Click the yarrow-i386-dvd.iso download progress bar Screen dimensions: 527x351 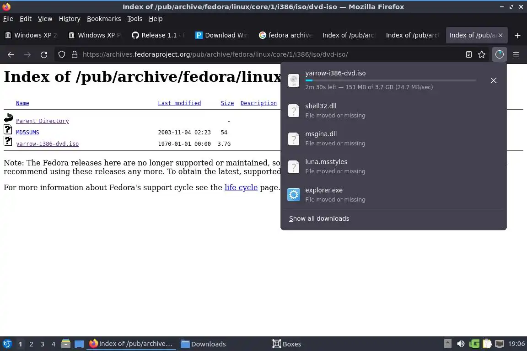(x=391, y=80)
